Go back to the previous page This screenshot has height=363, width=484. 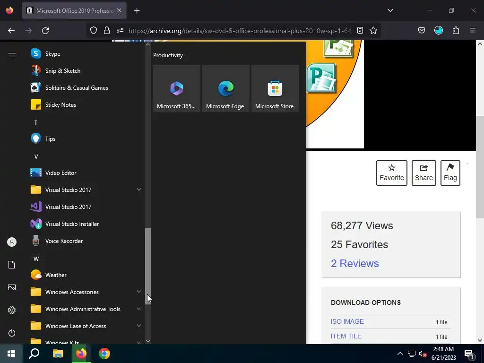[x=11, y=31]
